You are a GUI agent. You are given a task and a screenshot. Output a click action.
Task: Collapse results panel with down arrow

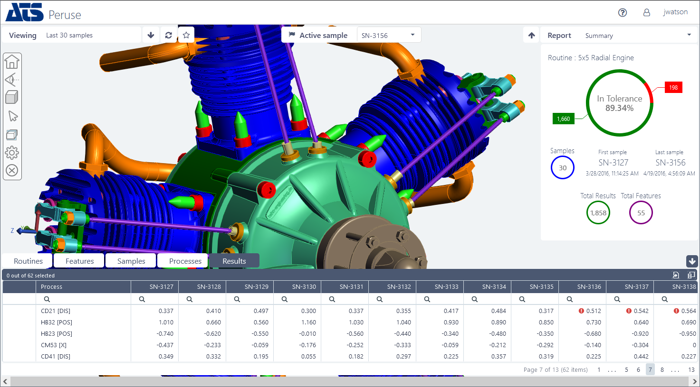692,261
